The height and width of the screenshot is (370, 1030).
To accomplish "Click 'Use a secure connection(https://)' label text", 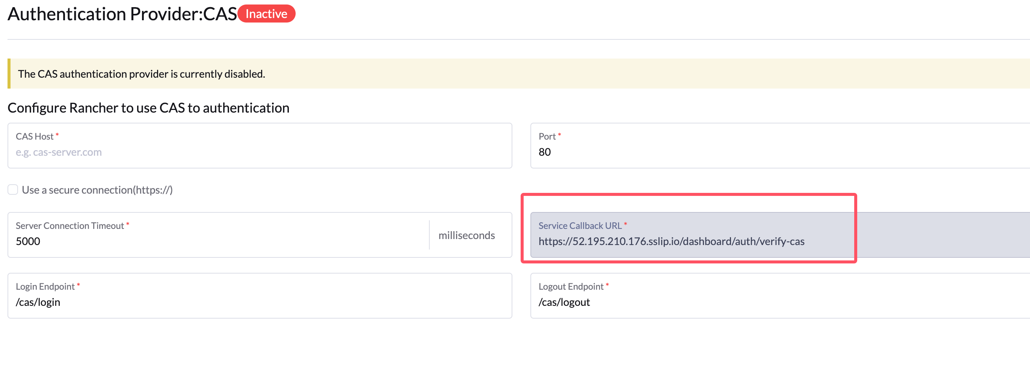I will pos(97,190).
